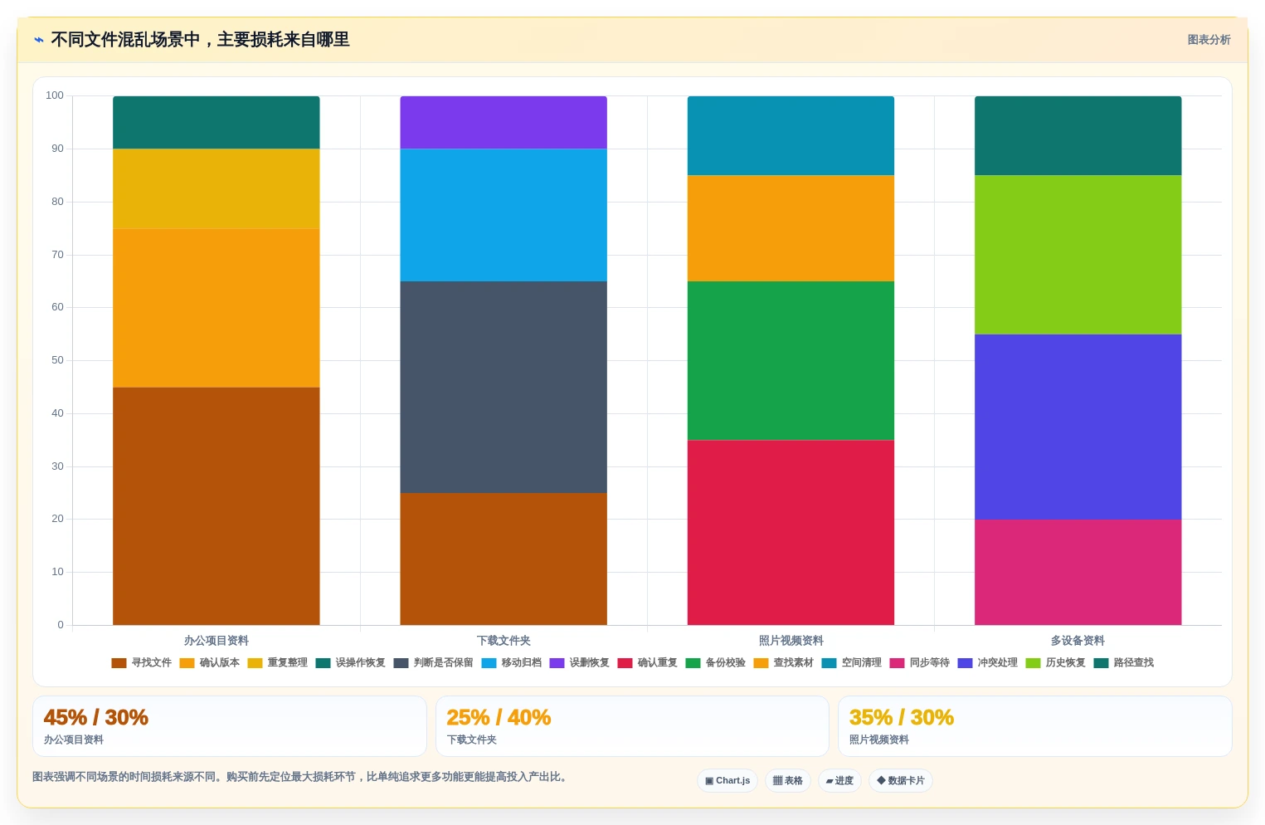Click the lightning icon beside the chart title
1265x825 pixels.
[x=39, y=40]
